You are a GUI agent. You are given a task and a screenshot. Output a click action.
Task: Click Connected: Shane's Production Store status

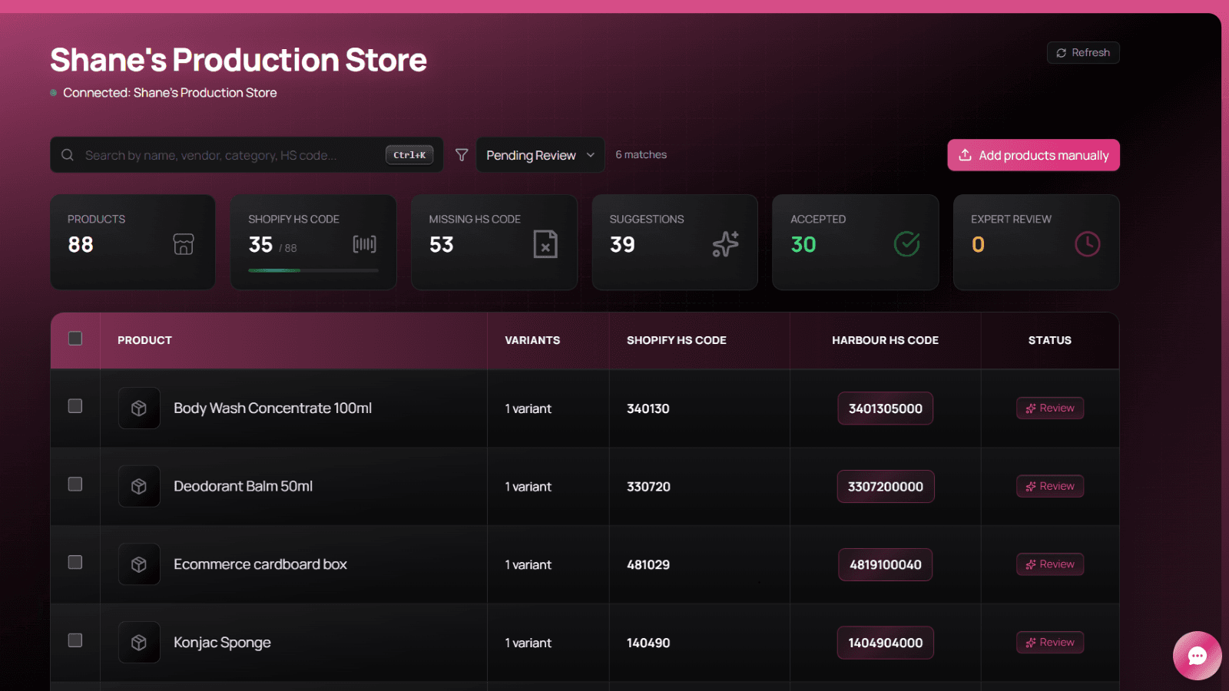pos(170,92)
